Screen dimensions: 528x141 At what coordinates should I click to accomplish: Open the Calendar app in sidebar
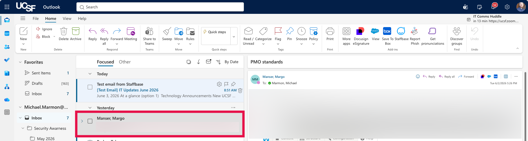tap(7, 33)
